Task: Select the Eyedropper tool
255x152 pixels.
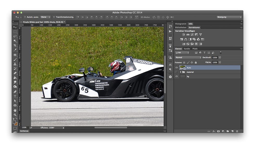Action: point(15,50)
